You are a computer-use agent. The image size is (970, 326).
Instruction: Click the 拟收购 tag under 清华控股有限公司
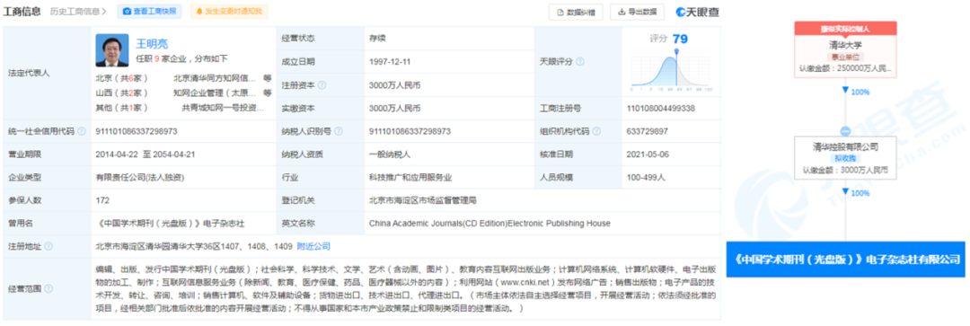click(845, 158)
